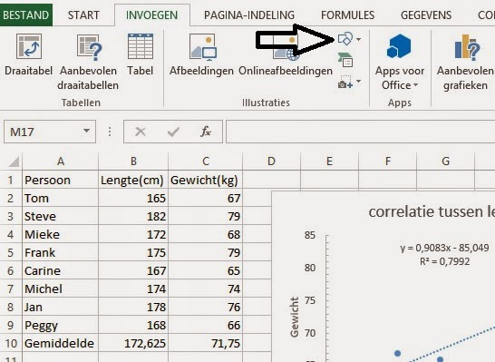The image size is (495, 362).
Task: Select the weight value 67
Action: 205,199
